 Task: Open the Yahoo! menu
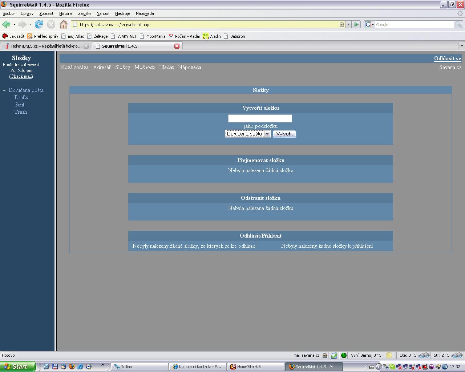[103, 13]
